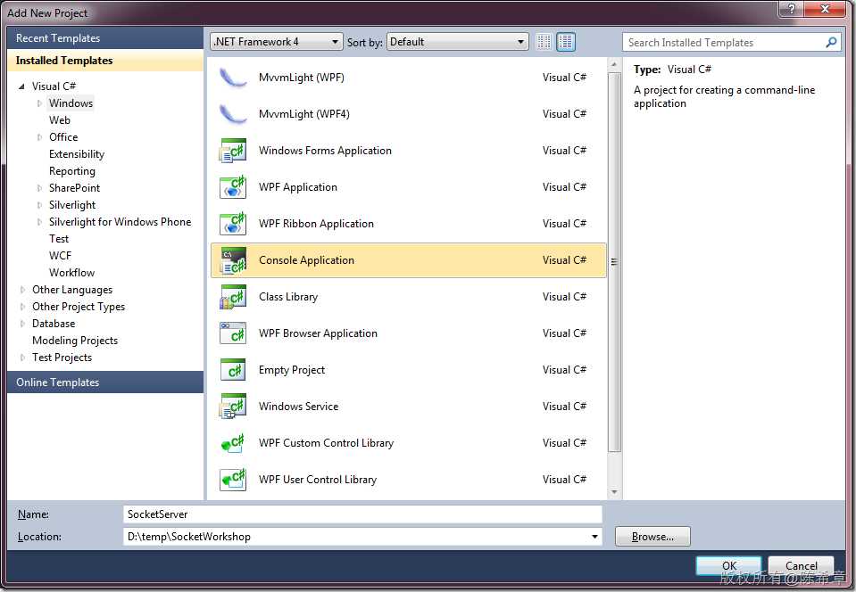Click the WPF Custom Control Library icon

(x=233, y=442)
